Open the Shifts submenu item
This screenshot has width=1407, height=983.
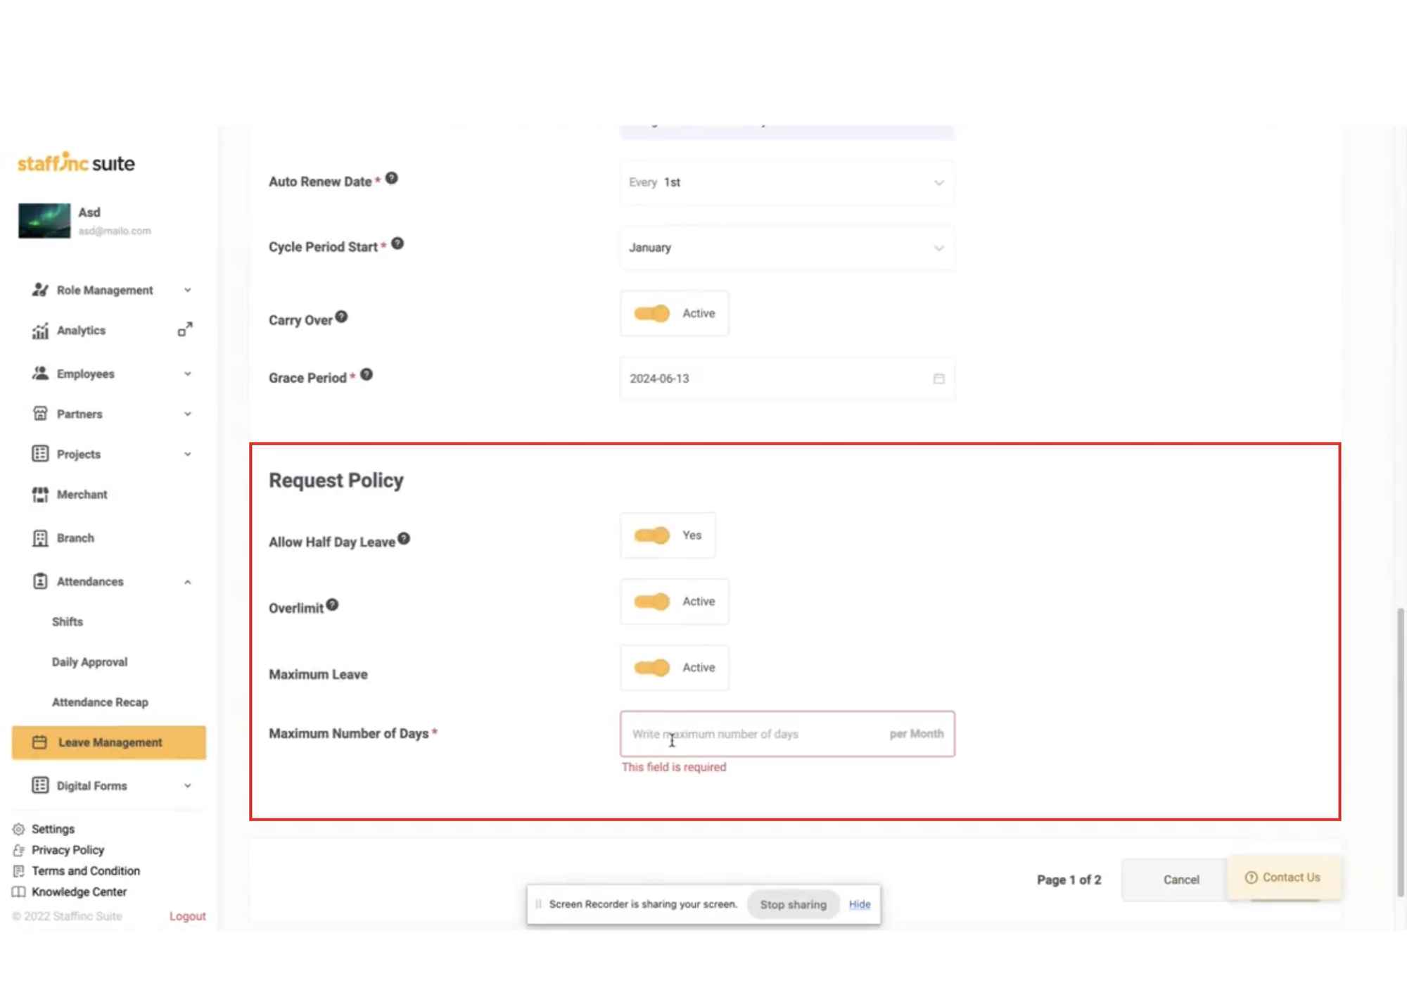pos(68,621)
